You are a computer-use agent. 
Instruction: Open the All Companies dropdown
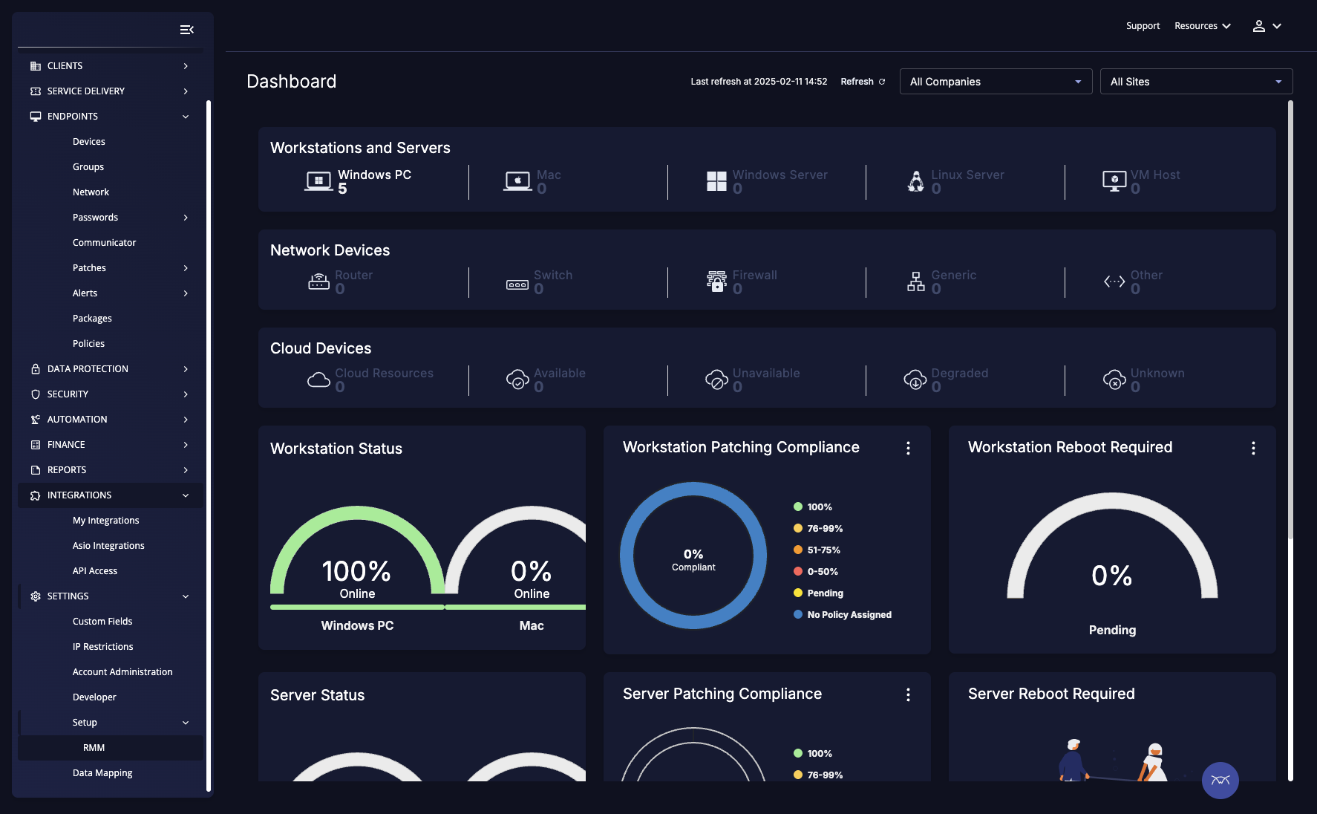click(996, 82)
